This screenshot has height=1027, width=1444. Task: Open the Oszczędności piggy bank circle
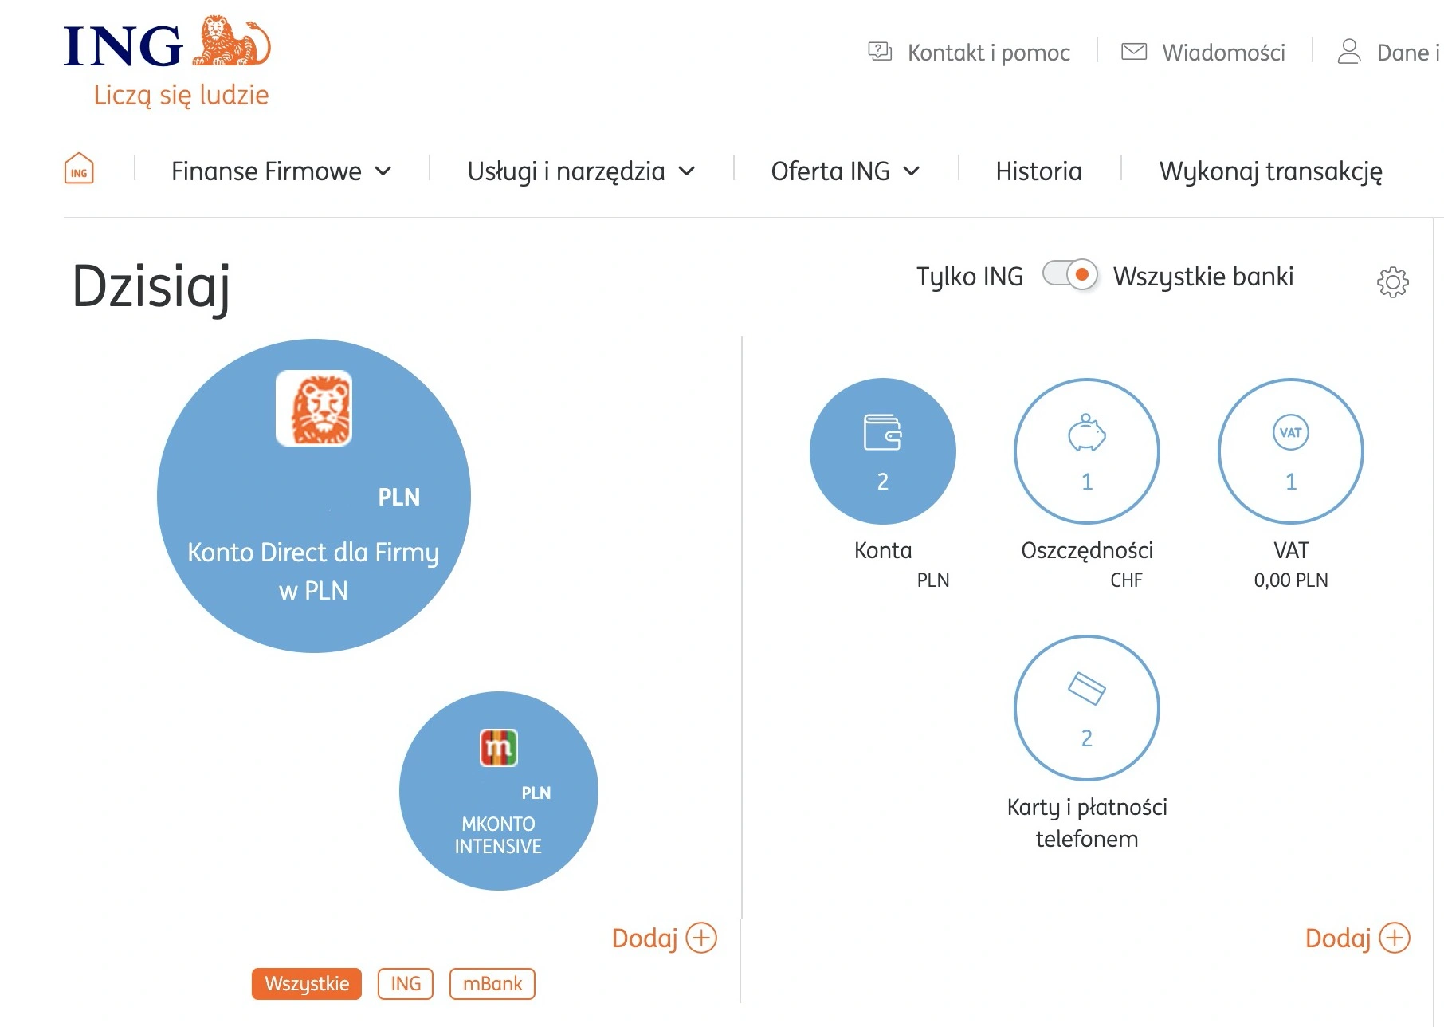click(1086, 451)
